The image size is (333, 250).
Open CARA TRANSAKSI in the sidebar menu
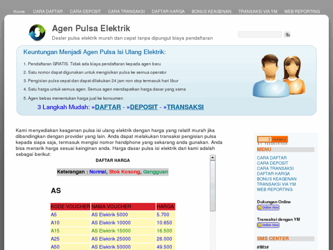click(x=275, y=168)
